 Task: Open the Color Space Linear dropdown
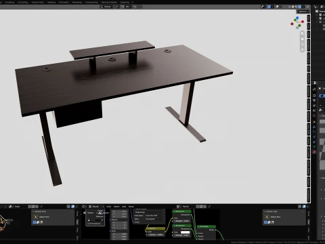pyautogui.click(x=154, y=216)
